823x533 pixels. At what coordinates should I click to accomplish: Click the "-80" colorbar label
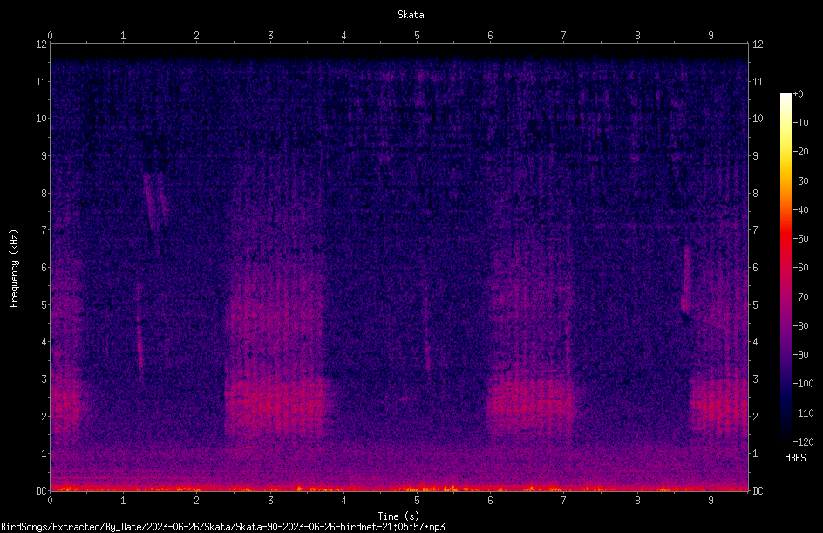800,326
